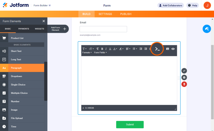Select the BASIC elements tab
This screenshot has width=214, height=131.
click(x=8, y=29)
